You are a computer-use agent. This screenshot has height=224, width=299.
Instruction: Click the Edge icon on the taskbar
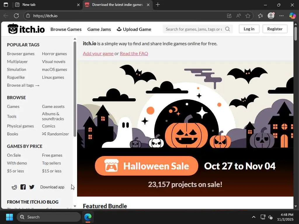[x=88, y=217]
